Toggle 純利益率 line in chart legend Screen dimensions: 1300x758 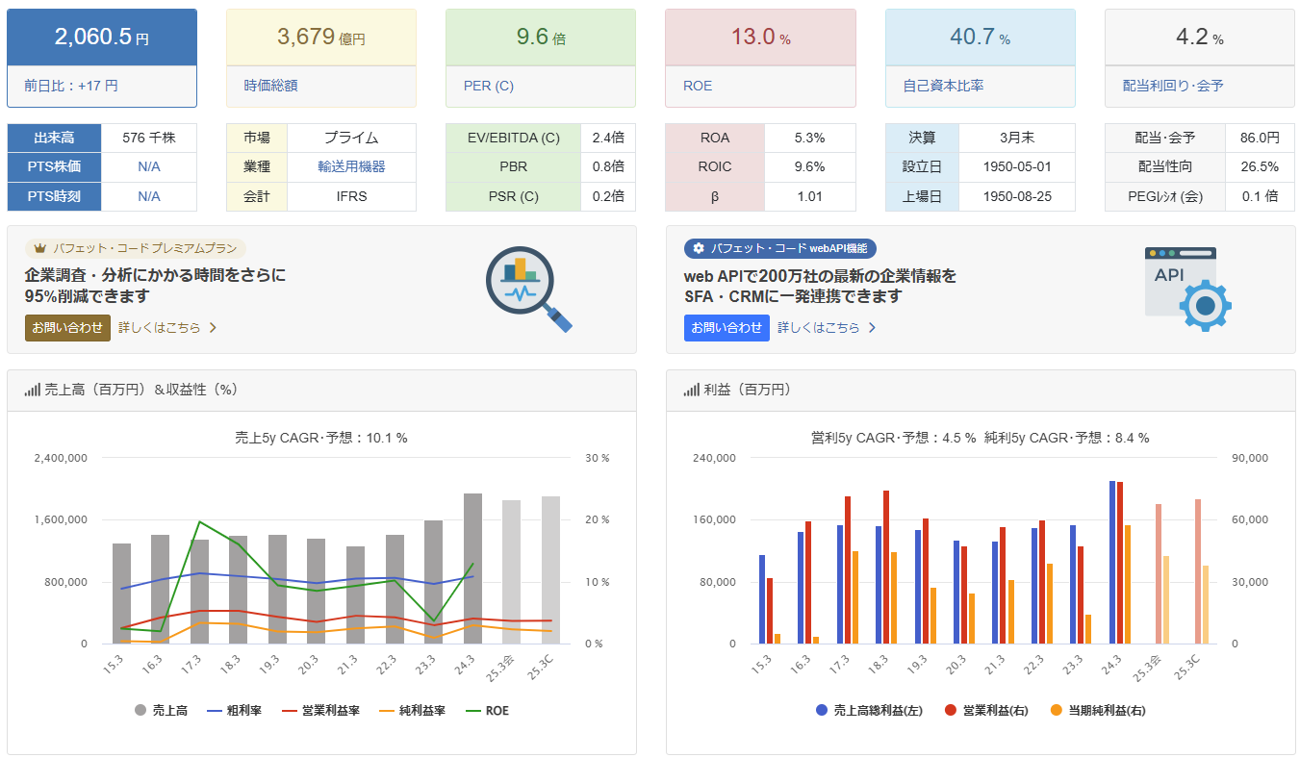413,711
